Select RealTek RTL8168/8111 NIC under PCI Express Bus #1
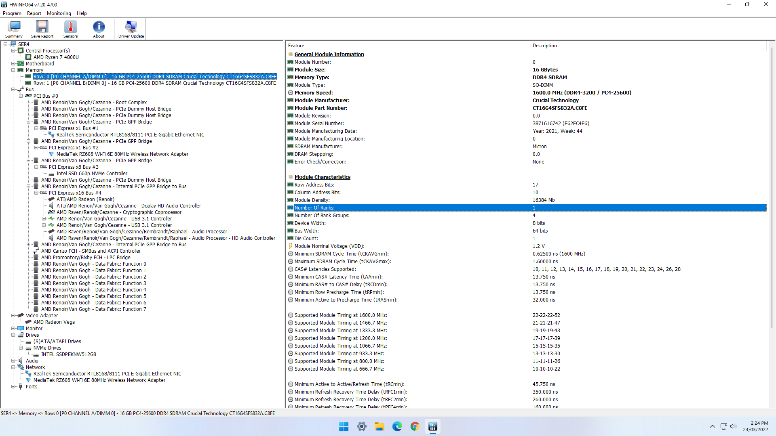Viewport: 776px width, 436px height. 130,135
